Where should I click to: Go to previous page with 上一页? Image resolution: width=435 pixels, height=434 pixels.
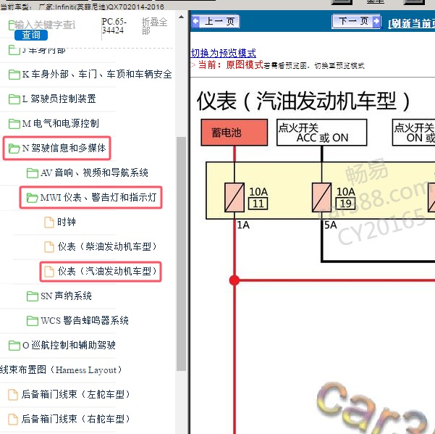point(216,22)
